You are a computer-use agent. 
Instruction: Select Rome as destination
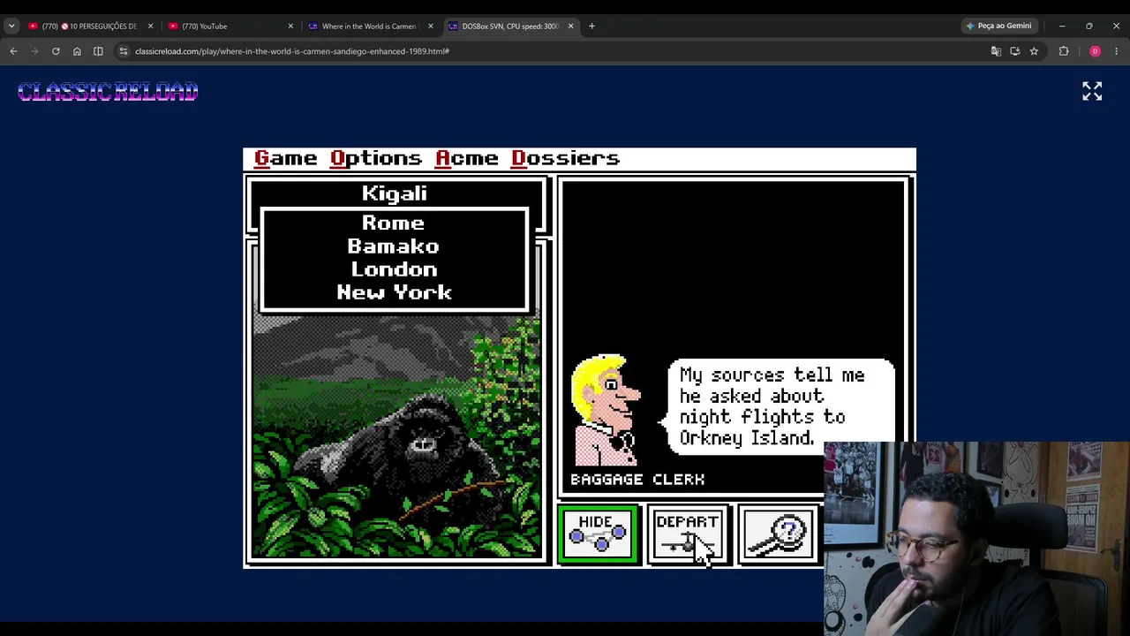394,223
